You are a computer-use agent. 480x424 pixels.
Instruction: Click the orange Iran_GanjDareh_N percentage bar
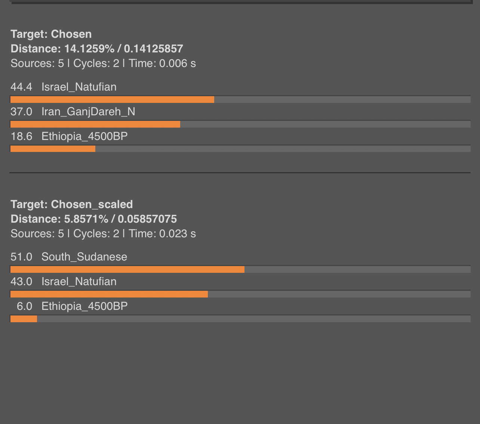click(x=95, y=124)
